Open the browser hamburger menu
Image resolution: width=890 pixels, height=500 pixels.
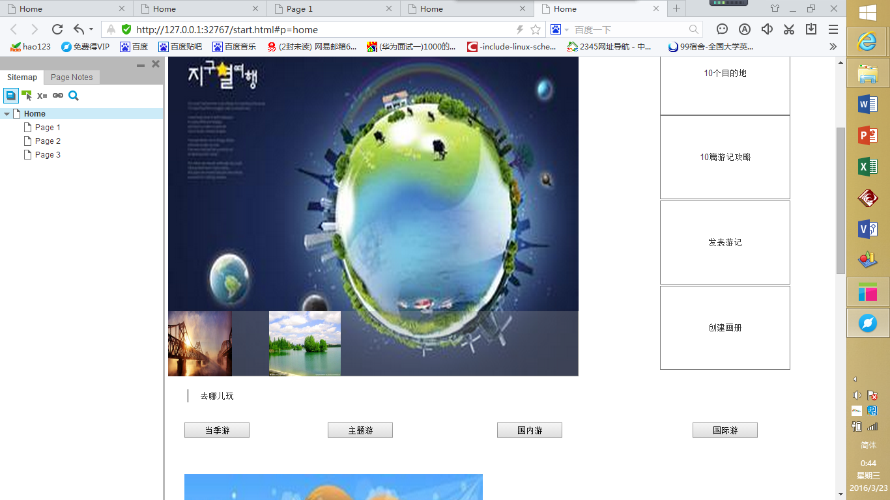833,29
